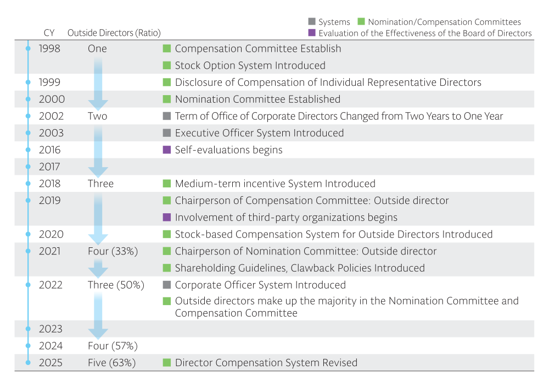Click the Nomination Committee Established entry
This screenshot has height=382, width=549.
pos(257,99)
